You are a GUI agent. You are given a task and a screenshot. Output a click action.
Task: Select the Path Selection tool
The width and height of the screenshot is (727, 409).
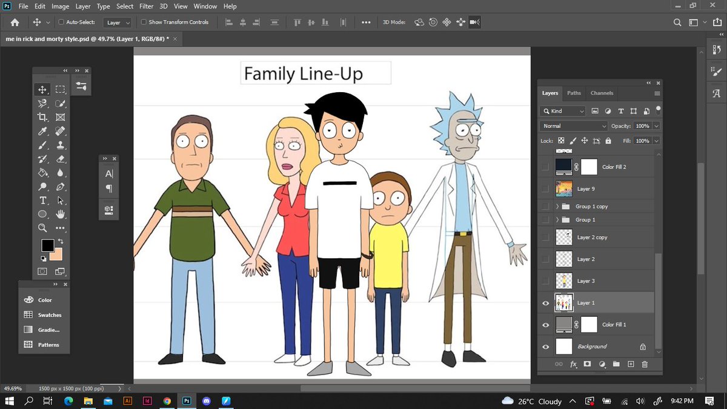(x=60, y=201)
